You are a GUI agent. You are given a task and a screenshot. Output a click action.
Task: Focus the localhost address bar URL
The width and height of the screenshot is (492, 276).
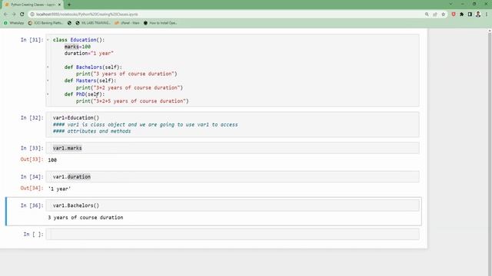87,14
